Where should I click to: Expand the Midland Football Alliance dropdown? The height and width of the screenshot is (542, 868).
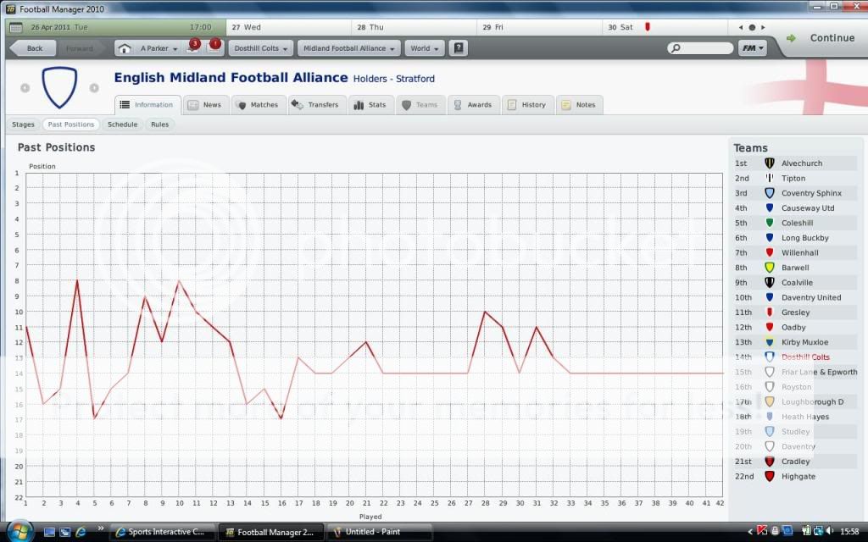348,48
